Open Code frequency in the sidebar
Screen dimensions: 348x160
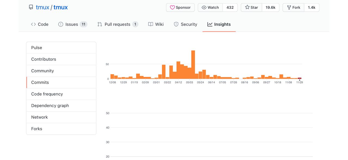click(61, 94)
